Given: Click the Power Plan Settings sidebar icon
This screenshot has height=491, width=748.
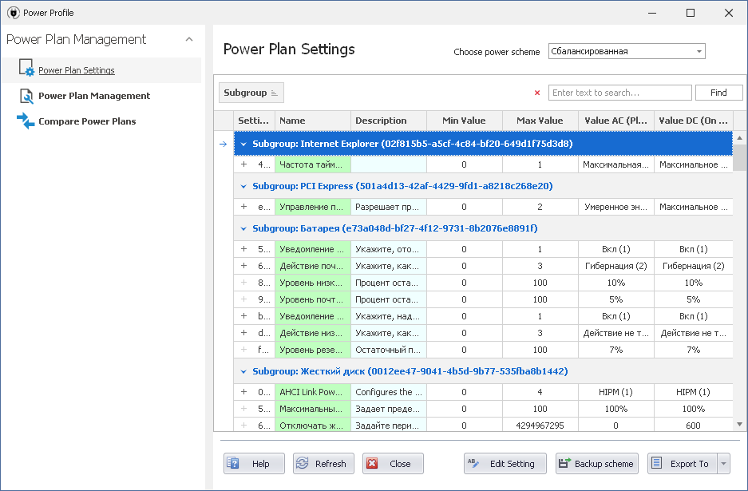Looking at the screenshot, I should pyautogui.click(x=26, y=69).
